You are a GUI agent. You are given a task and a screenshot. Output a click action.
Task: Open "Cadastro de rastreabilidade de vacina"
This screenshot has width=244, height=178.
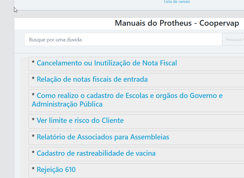[x=96, y=153]
